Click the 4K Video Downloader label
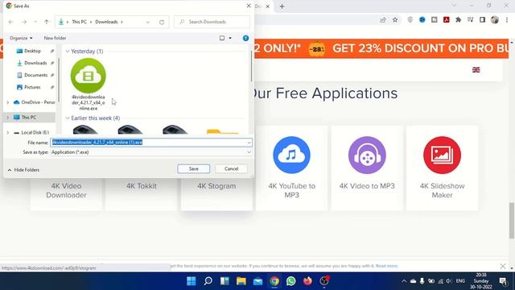The image size is (515, 290). click(x=66, y=190)
